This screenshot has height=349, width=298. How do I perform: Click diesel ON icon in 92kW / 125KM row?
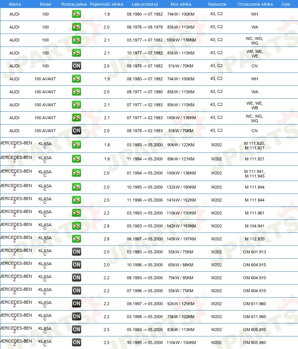point(76,303)
